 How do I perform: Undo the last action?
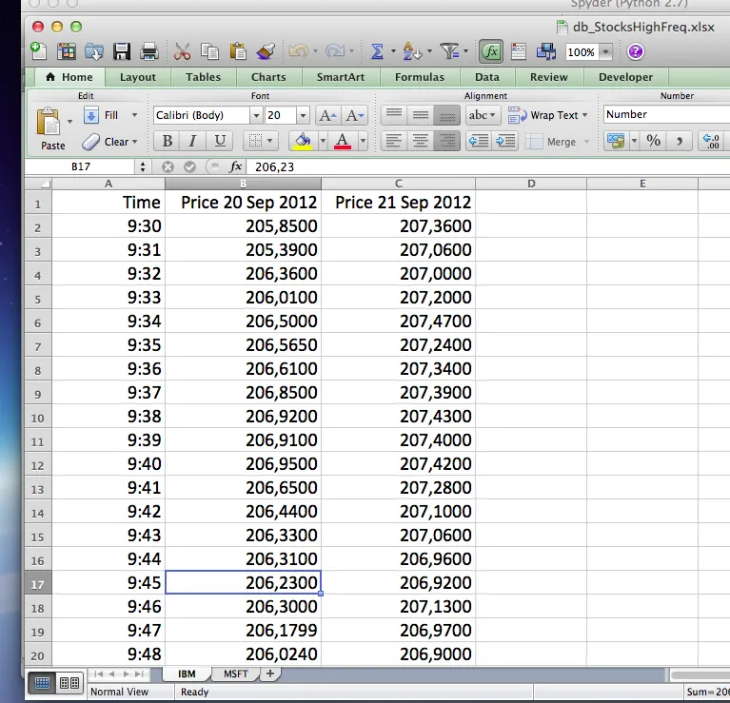click(299, 50)
